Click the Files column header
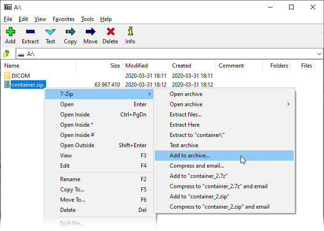324x231 pixels. click(303, 66)
